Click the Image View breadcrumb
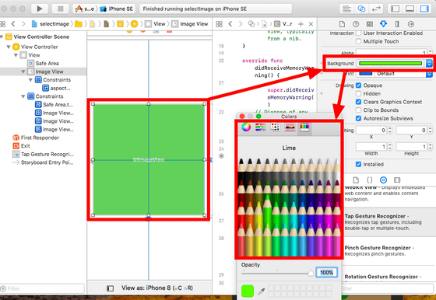Screen dimensions: 436x300 pos(190,24)
